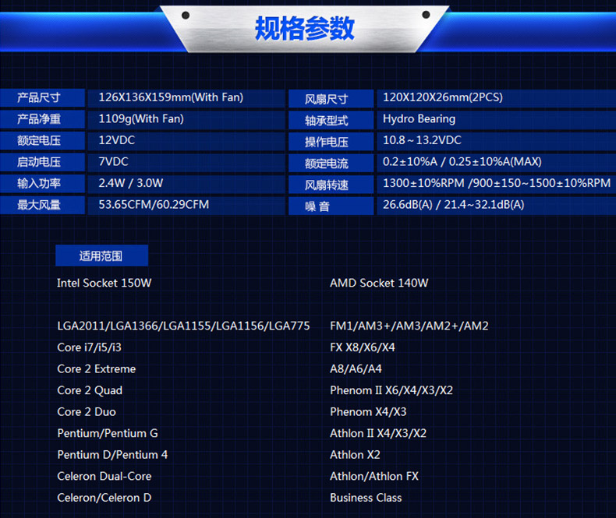Select the 噪音 label cell
This screenshot has height=518, width=616.
331,206
